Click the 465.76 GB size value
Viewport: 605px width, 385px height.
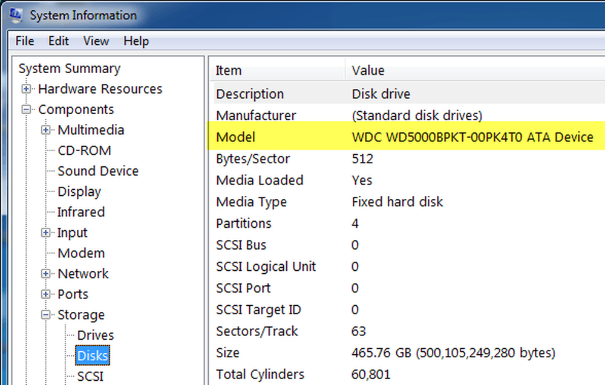pos(453,353)
